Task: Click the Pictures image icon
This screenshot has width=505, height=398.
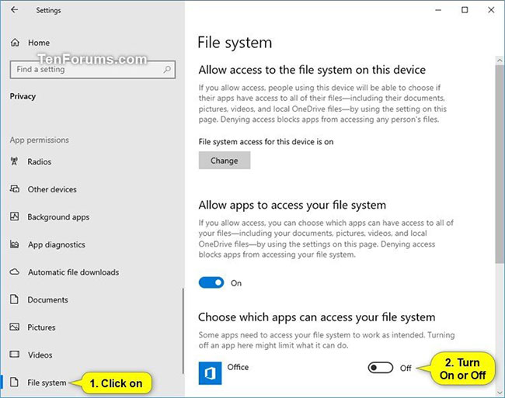Action: coord(15,327)
